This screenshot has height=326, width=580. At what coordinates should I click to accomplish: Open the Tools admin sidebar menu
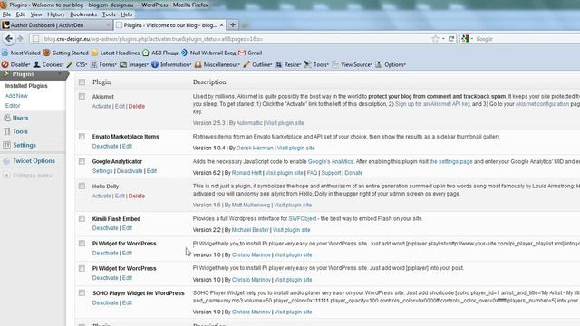tap(20, 131)
